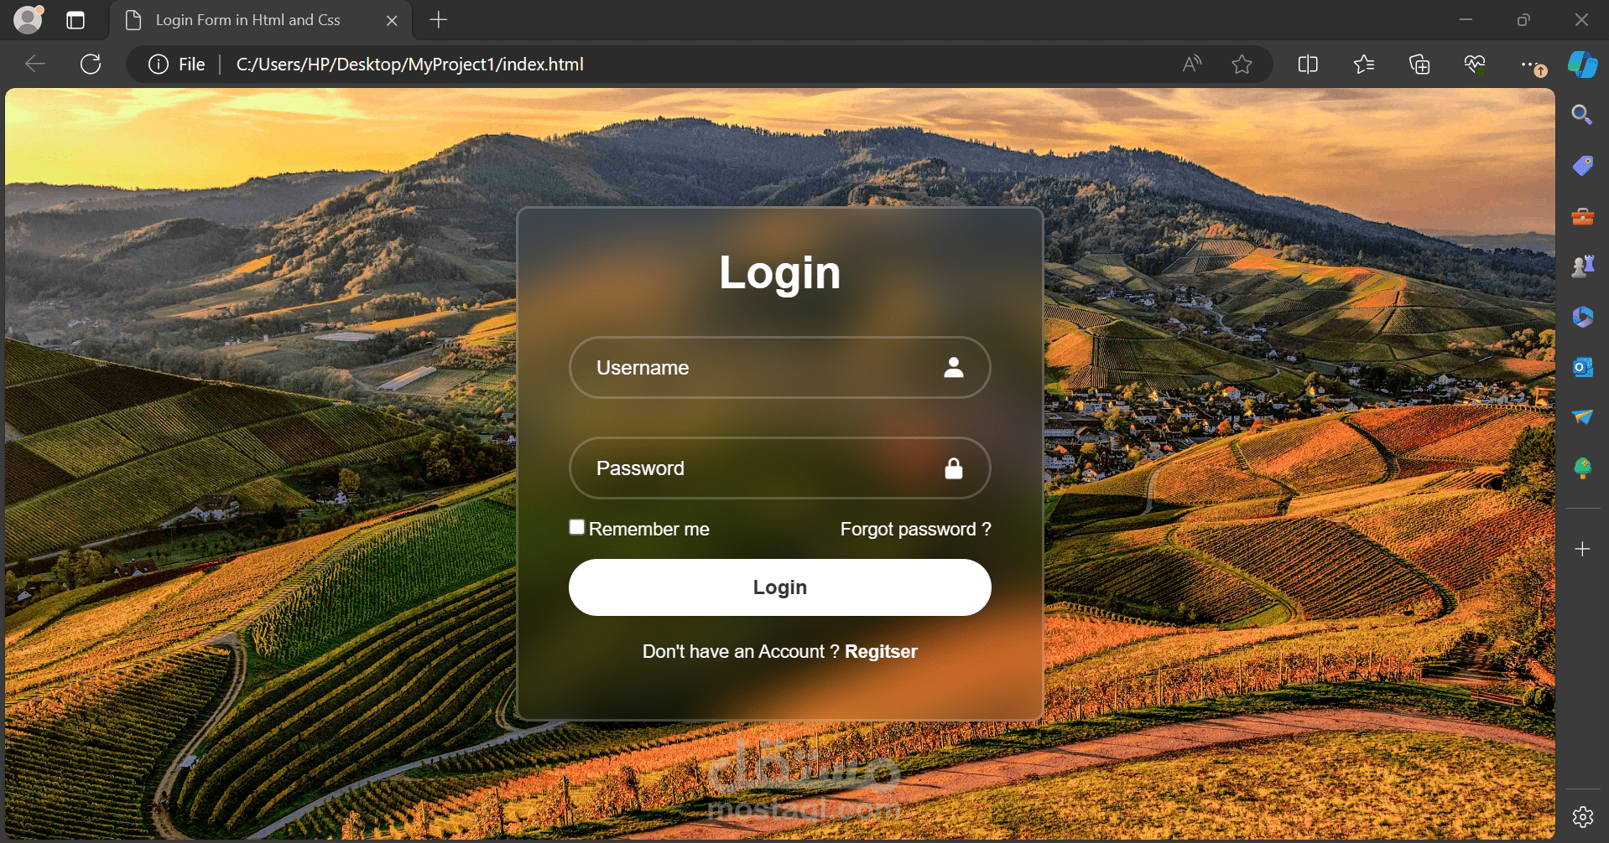Open Microsoft 365 in sidebar
This screenshot has width=1609, height=843.
click(x=1582, y=317)
